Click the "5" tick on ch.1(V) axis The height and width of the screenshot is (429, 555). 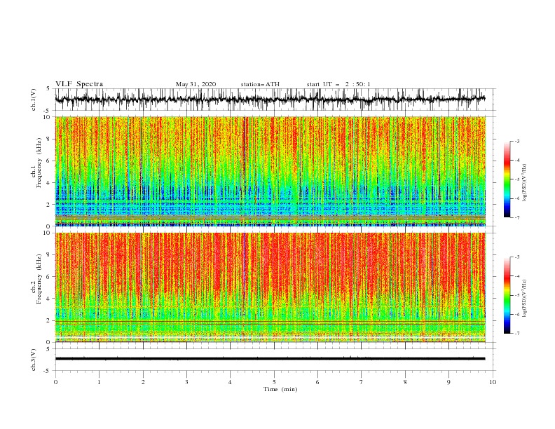(48, 88)
